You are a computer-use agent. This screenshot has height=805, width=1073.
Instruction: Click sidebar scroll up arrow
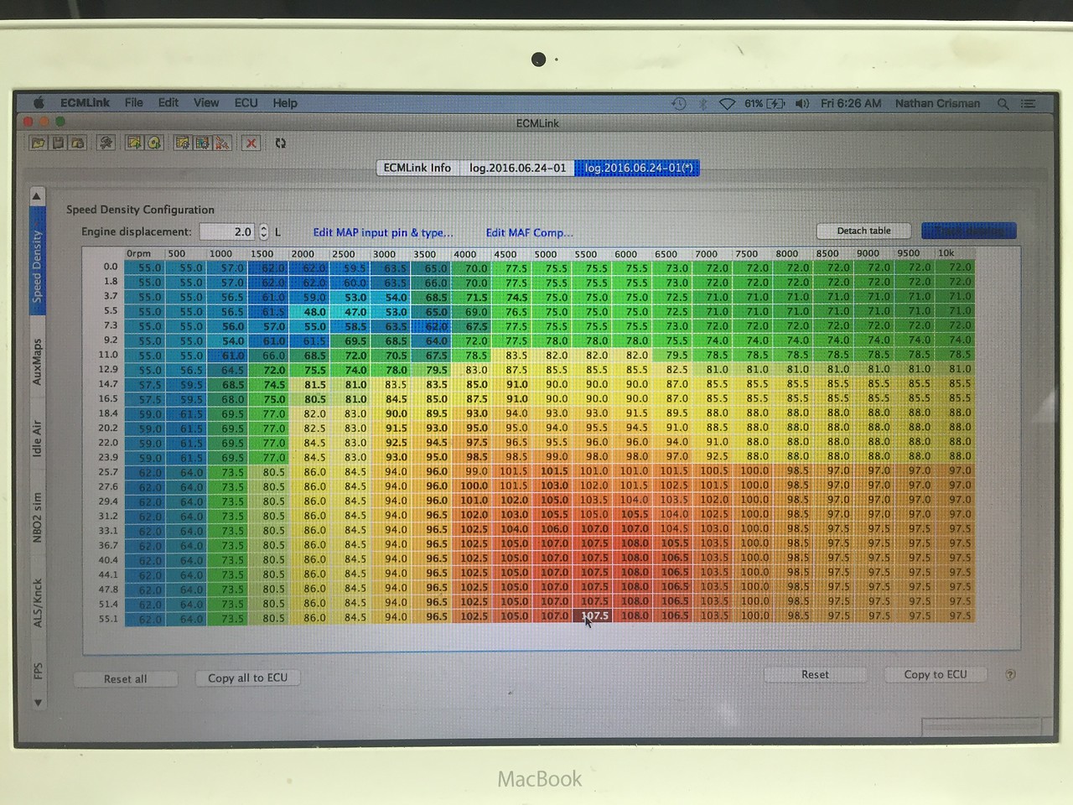pyautogui.click(x=37, y=196)
